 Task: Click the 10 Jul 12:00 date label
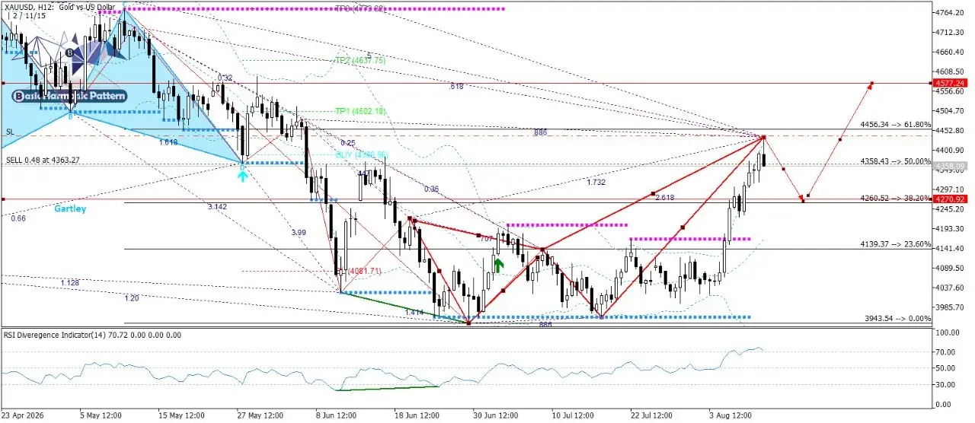point(574,415)
